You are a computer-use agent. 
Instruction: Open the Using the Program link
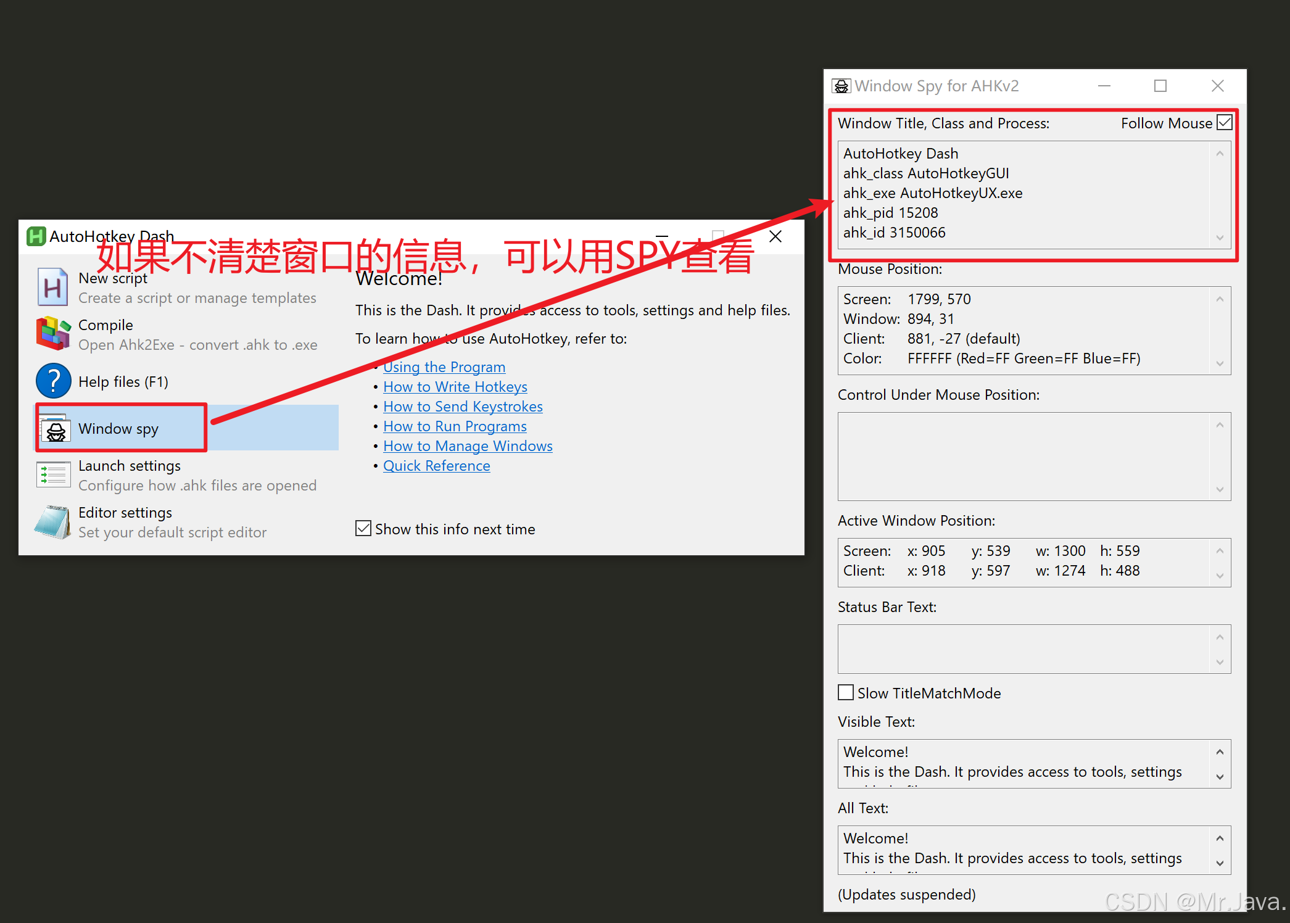point(444,367)
